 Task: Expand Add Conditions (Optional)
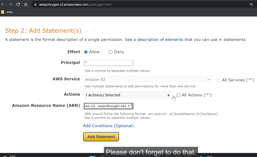click(108, 126)
